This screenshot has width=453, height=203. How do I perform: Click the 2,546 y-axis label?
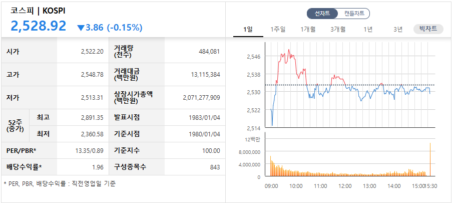[x=254, y=57]
